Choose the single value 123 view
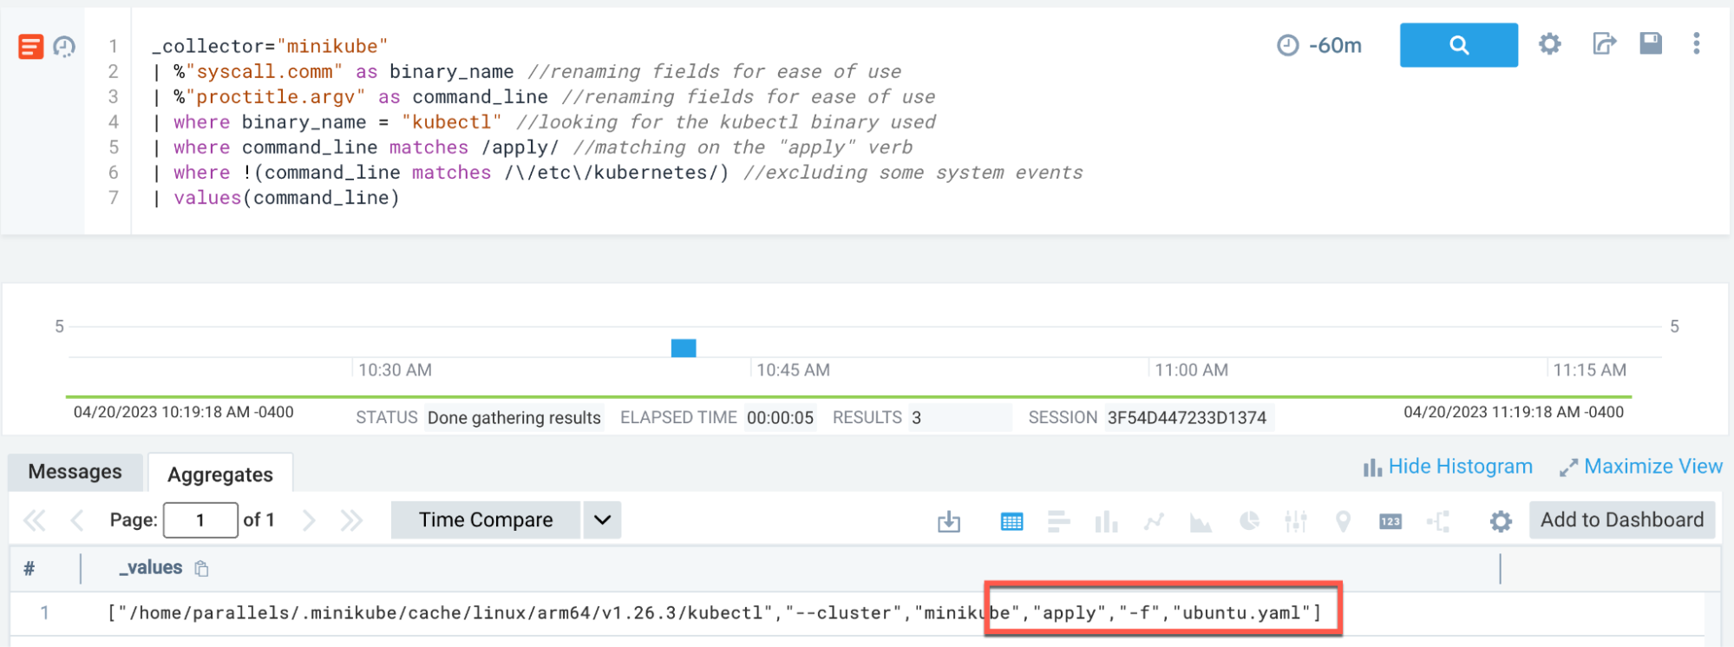 (x=1390, y=521)
